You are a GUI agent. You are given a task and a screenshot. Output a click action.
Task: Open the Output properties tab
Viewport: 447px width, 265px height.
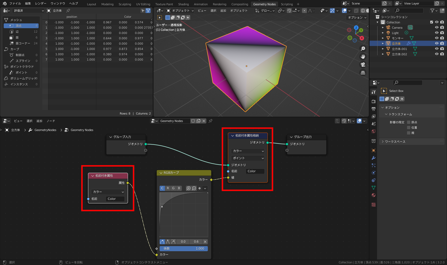[374, 109]
